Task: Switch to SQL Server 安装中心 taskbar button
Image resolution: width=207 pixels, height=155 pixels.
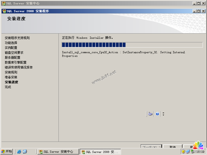Action: [x=58, y=152]
